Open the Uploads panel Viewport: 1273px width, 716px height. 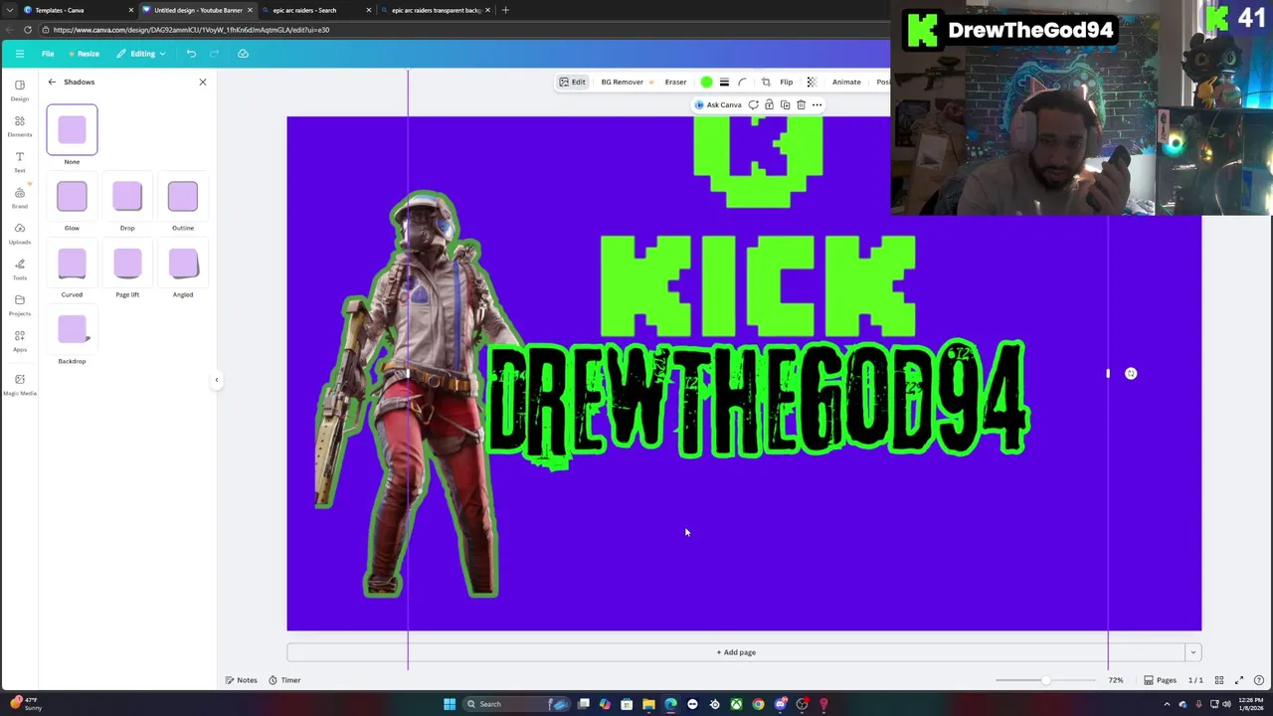pyautogui.click(x=19, y=233)
